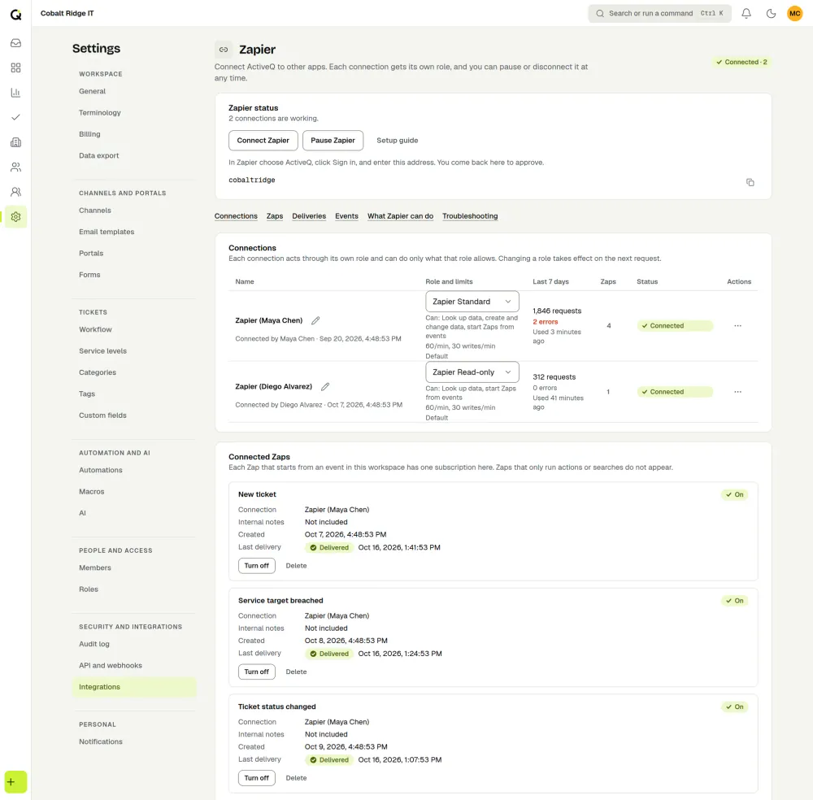Open Billing settings
Image resolution: width=813 pixels, height=800 pixels.
(x=134, y=134)
